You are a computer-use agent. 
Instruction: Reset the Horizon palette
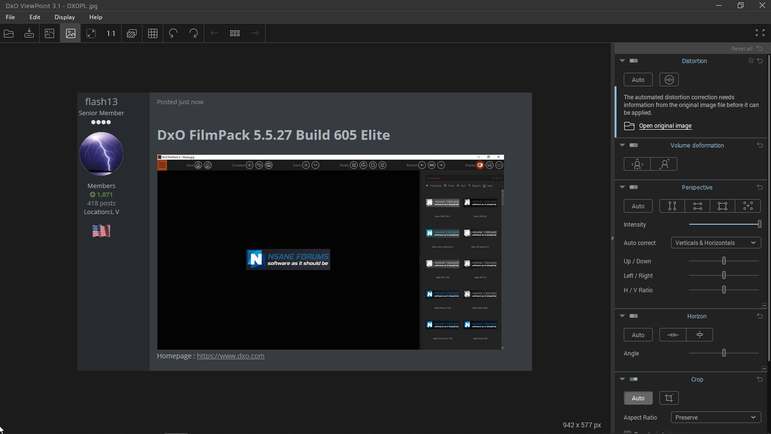[x=760, y=316]
